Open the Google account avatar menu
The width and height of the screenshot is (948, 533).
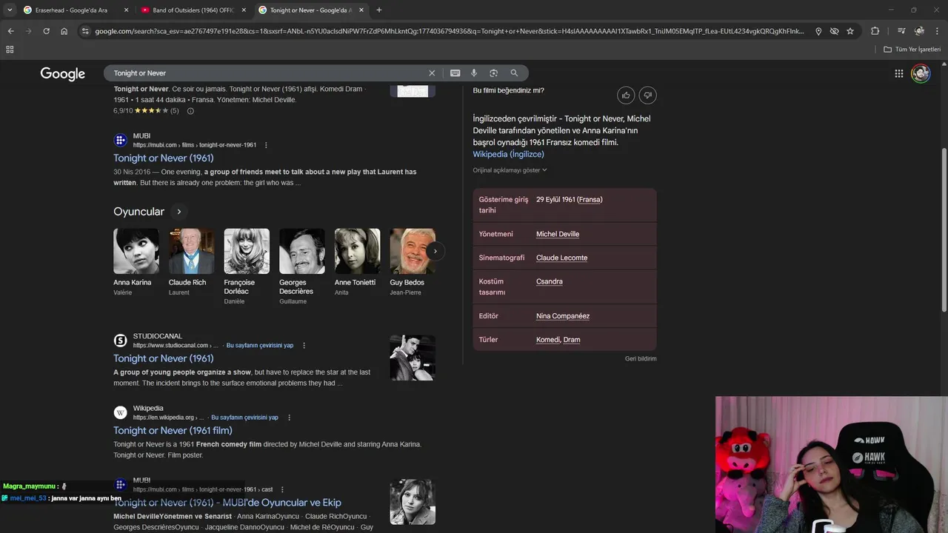click(921, 73)
